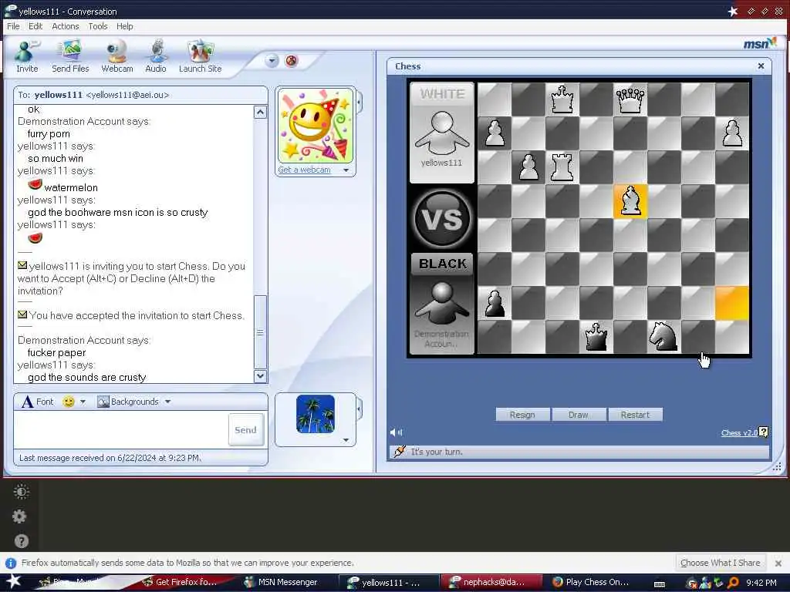Expand the Backgrounds dropdown arrow

(x=167, y=402)
